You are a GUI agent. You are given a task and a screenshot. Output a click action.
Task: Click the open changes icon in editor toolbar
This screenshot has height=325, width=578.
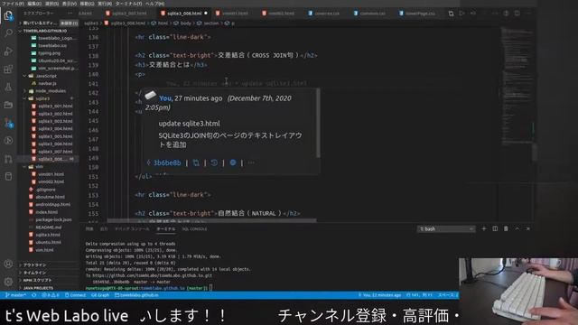451,14
